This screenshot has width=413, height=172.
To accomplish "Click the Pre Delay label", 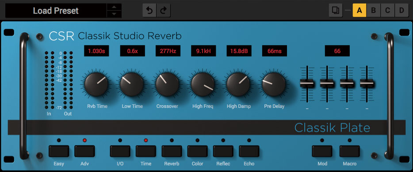I will (274, 106).
